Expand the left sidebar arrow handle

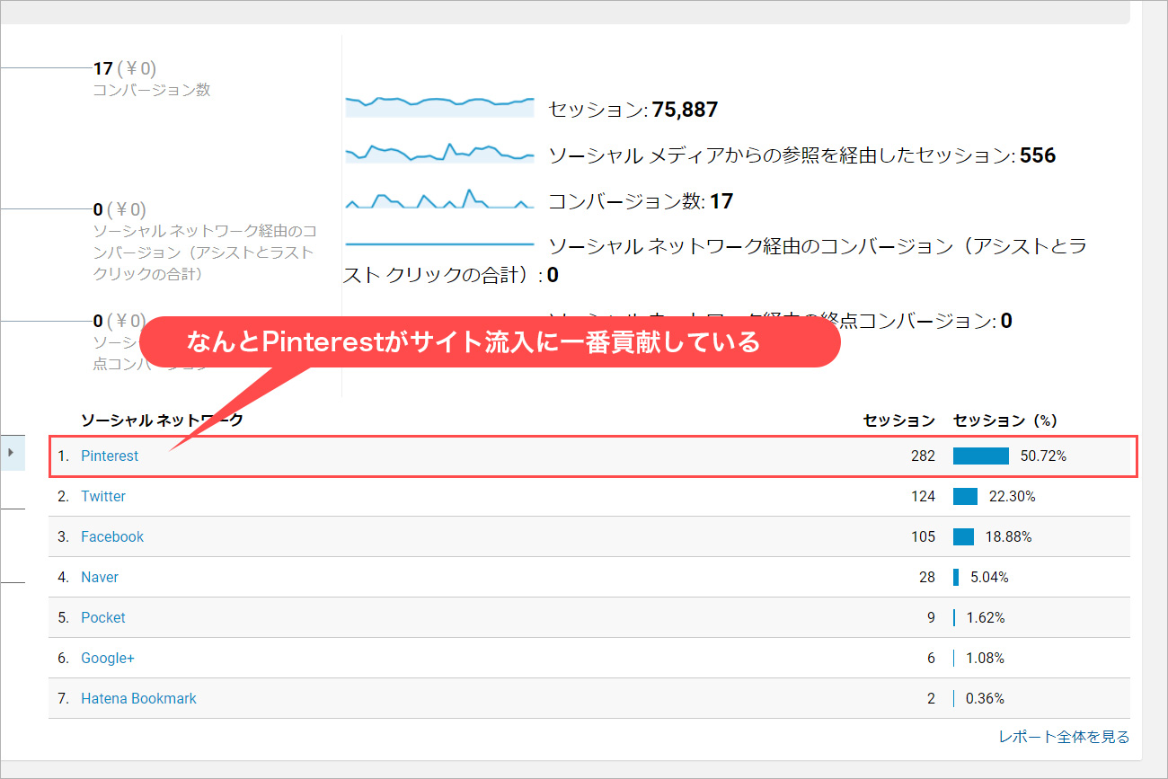(x=12, y=452)
